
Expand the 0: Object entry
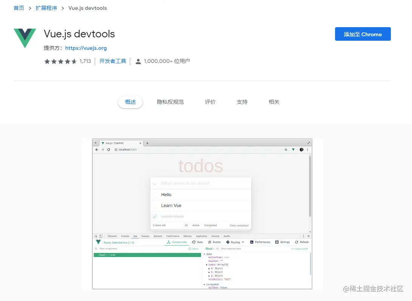pyautogui.click(x=209, y=269)
